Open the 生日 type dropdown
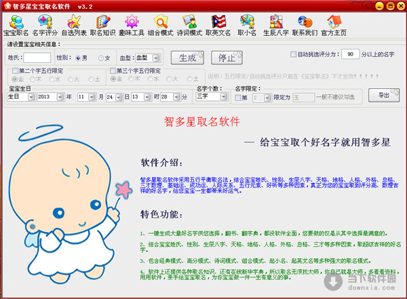This screenshot has width=407, height=299. 31,97
